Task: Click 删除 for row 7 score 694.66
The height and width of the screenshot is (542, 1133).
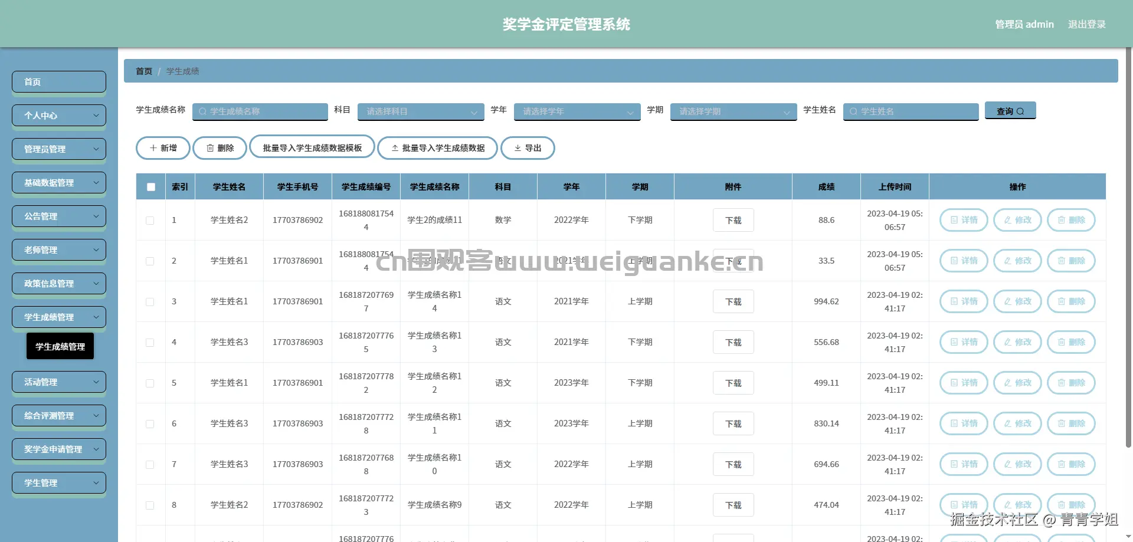Action: [x=1071, y=464]
